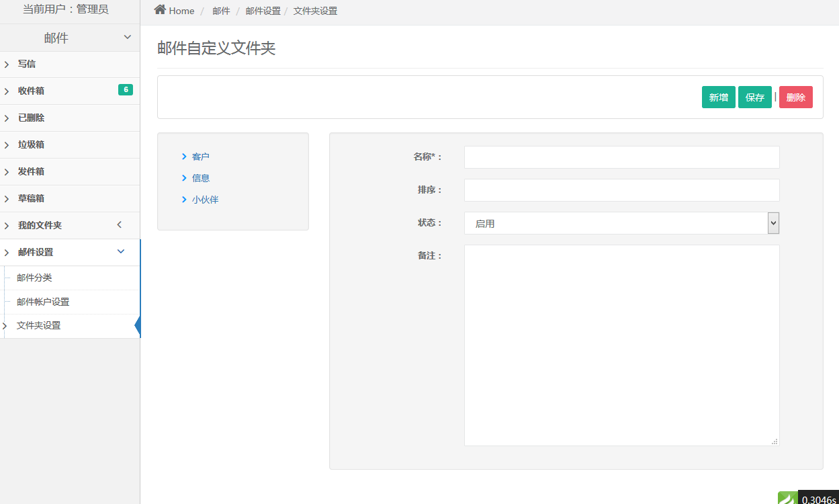The image size is (839, 504).
Task: Click the arrow icon beside 收件箱
Action: point(7,91)
